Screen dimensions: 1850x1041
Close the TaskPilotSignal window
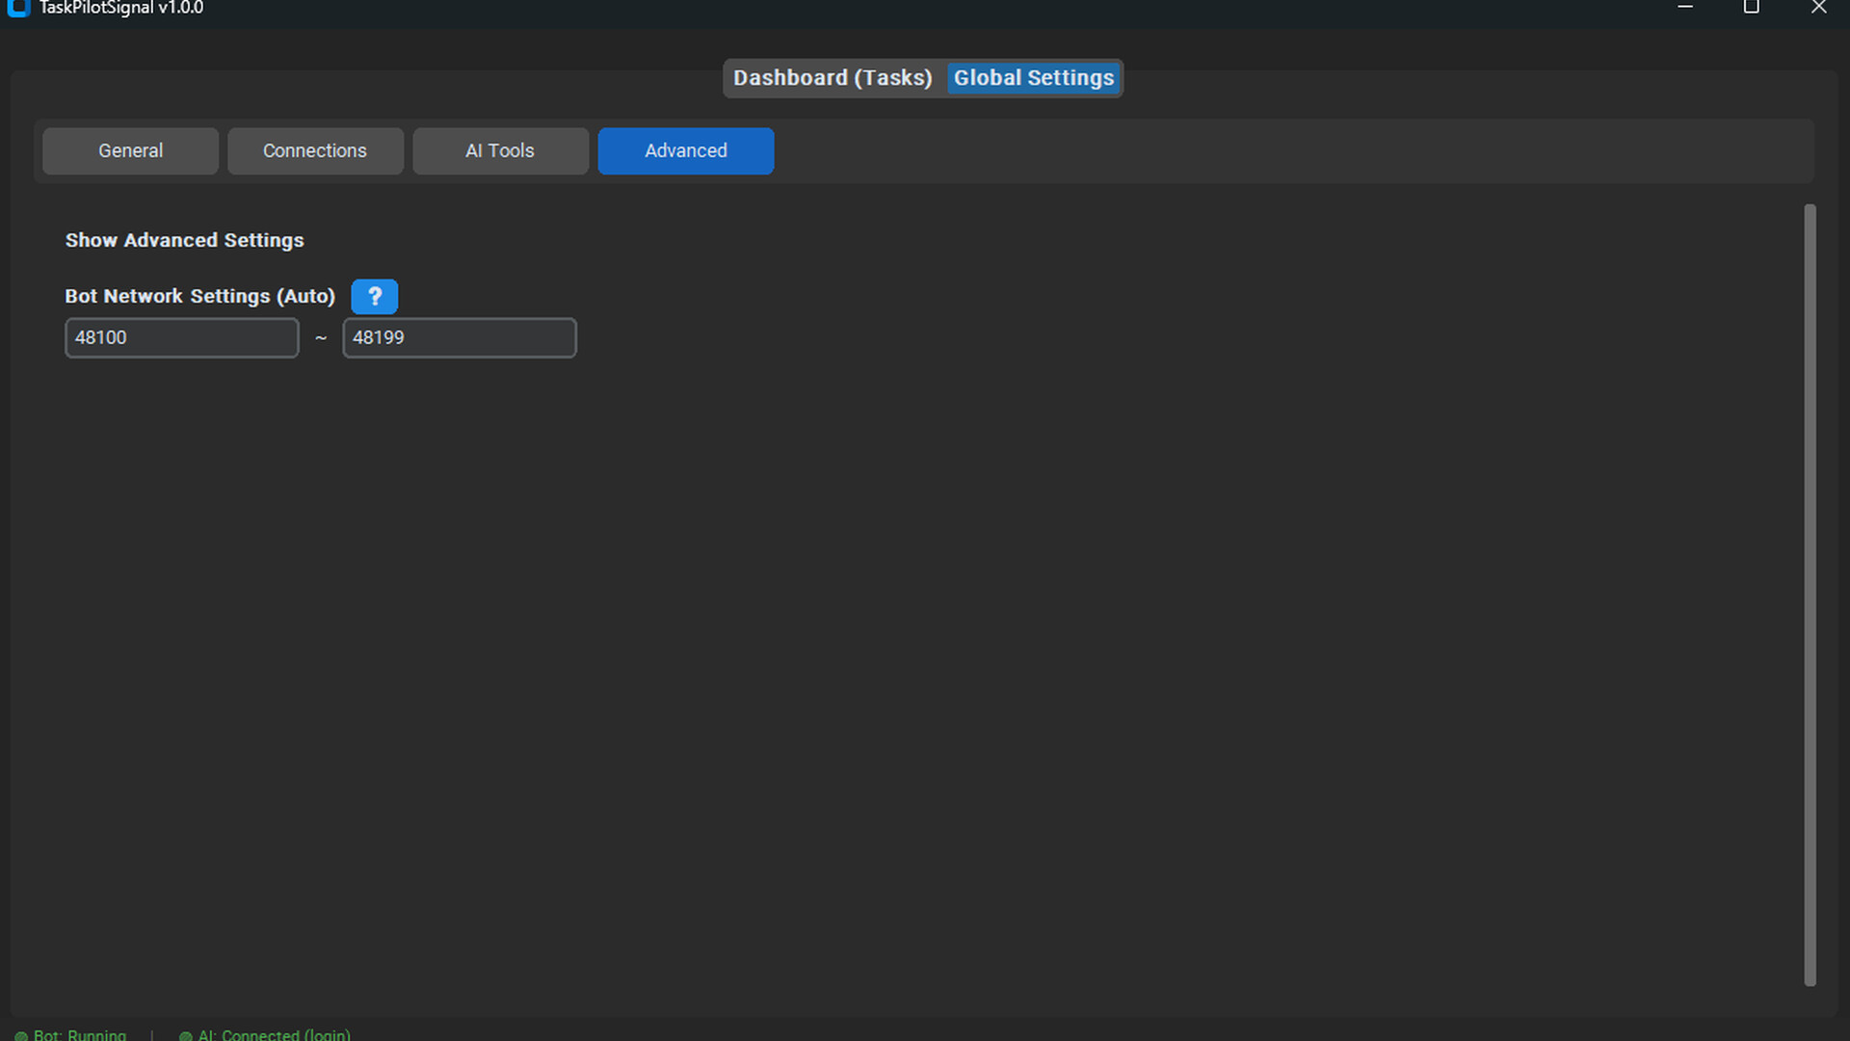tap(1818, 8)
